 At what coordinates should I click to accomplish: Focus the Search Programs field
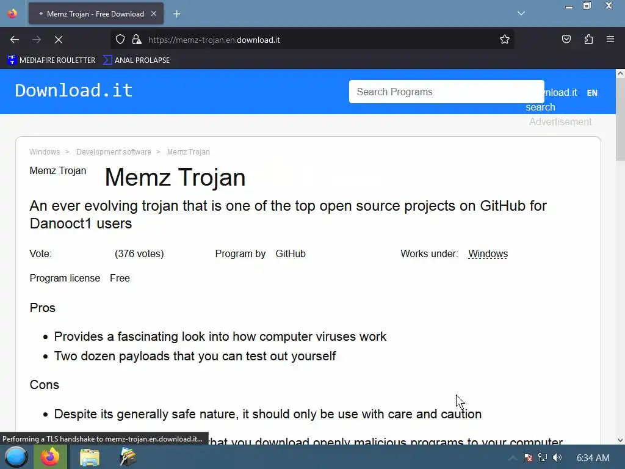click(x=446, y=92)
